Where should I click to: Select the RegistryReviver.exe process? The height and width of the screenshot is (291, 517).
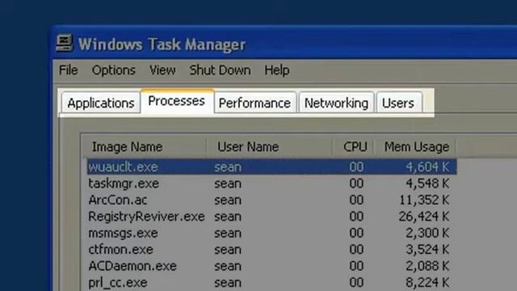coord(147,217)
